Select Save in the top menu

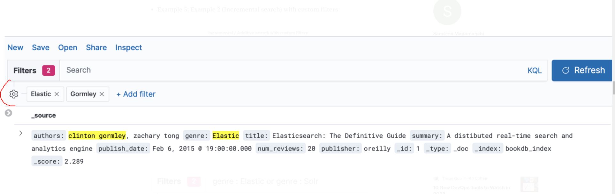tap(41, 47)
